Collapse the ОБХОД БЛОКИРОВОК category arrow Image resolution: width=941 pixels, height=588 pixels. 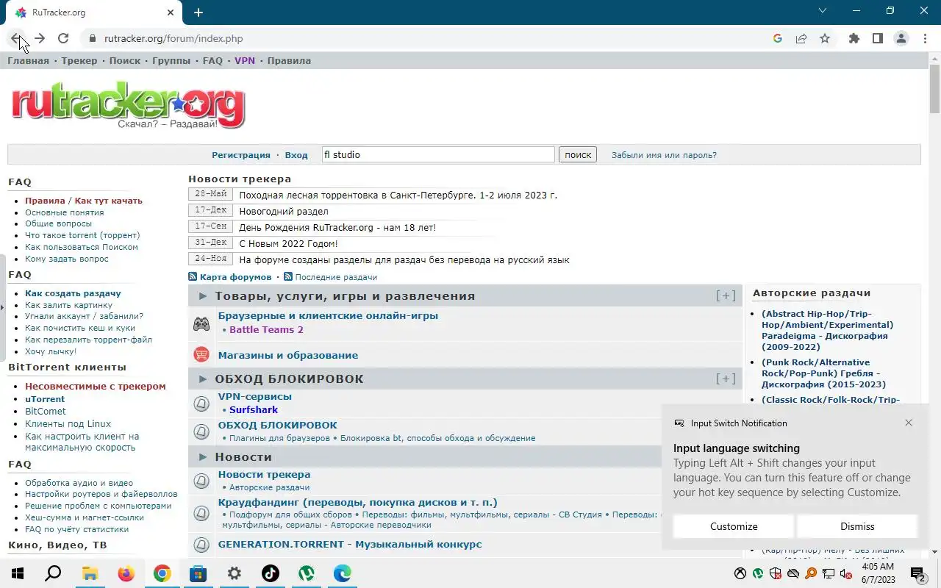coord(203,379)
